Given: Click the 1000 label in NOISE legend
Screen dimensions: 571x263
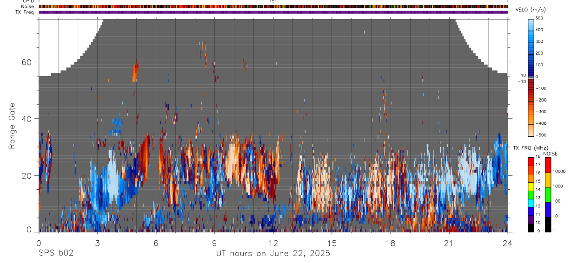Looking at the screenshot, I should 558,186.
